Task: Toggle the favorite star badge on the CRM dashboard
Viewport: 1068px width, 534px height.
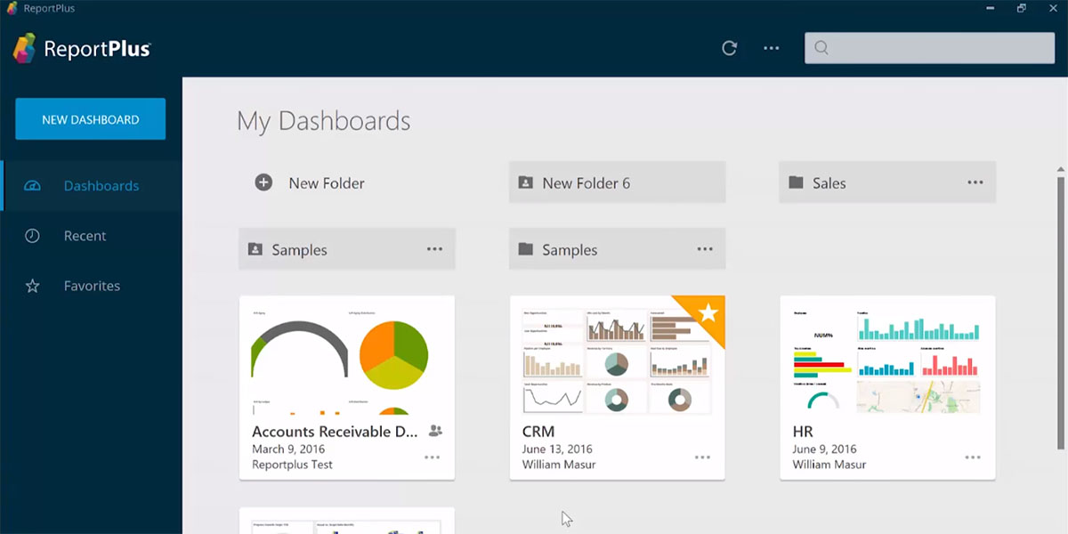Action: [x=708, y=313]
